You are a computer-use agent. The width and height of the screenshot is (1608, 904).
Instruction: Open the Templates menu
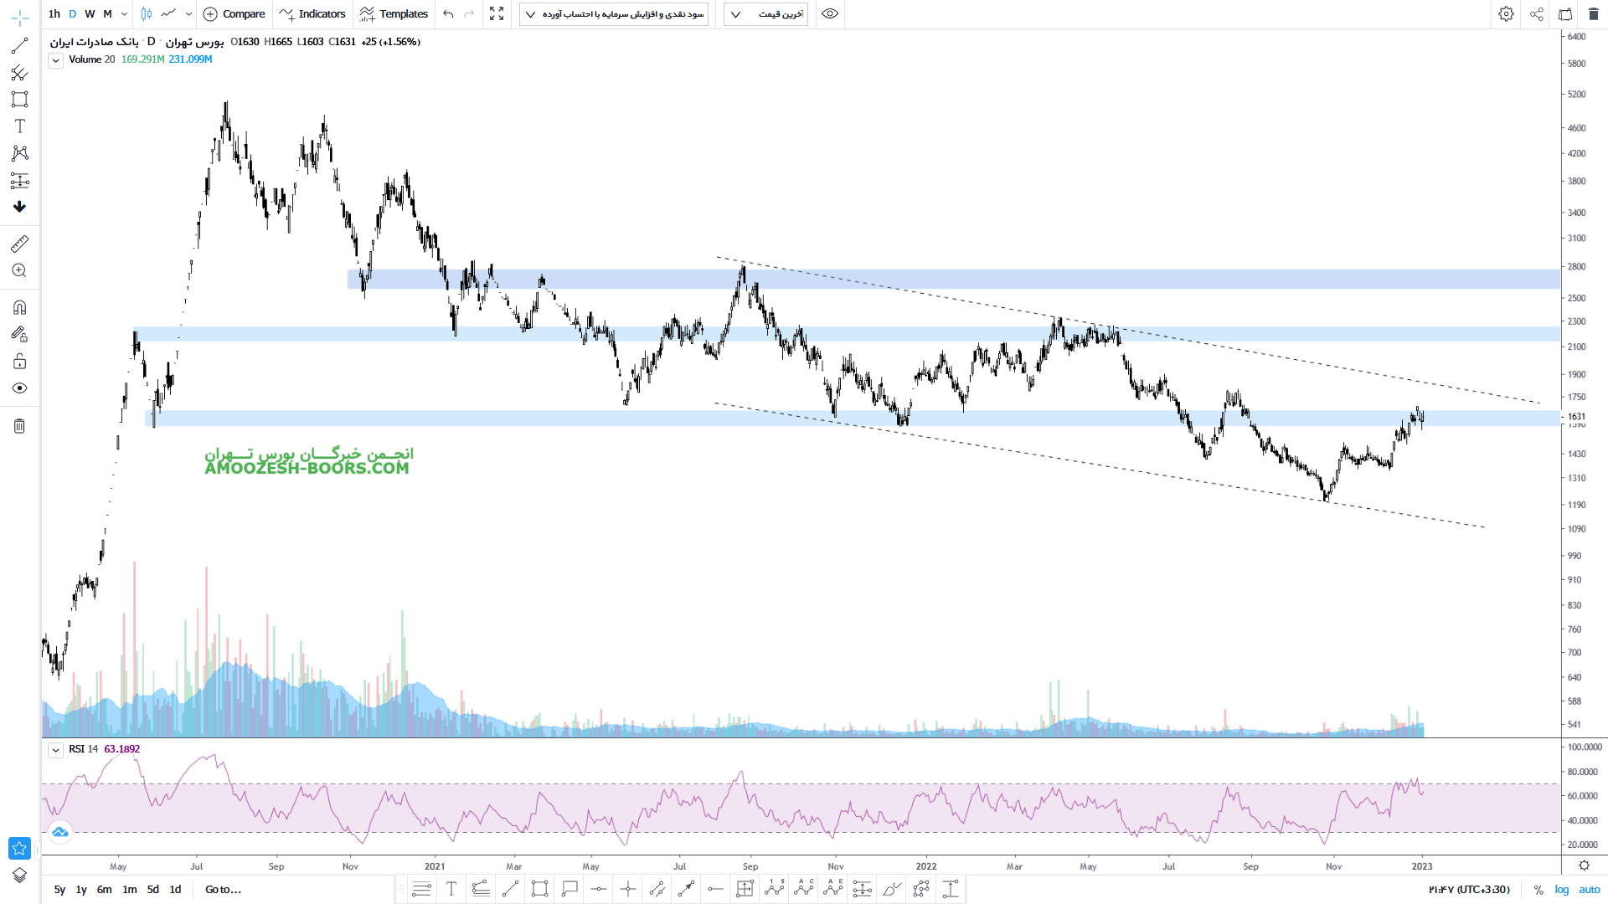tap(394, 14)
